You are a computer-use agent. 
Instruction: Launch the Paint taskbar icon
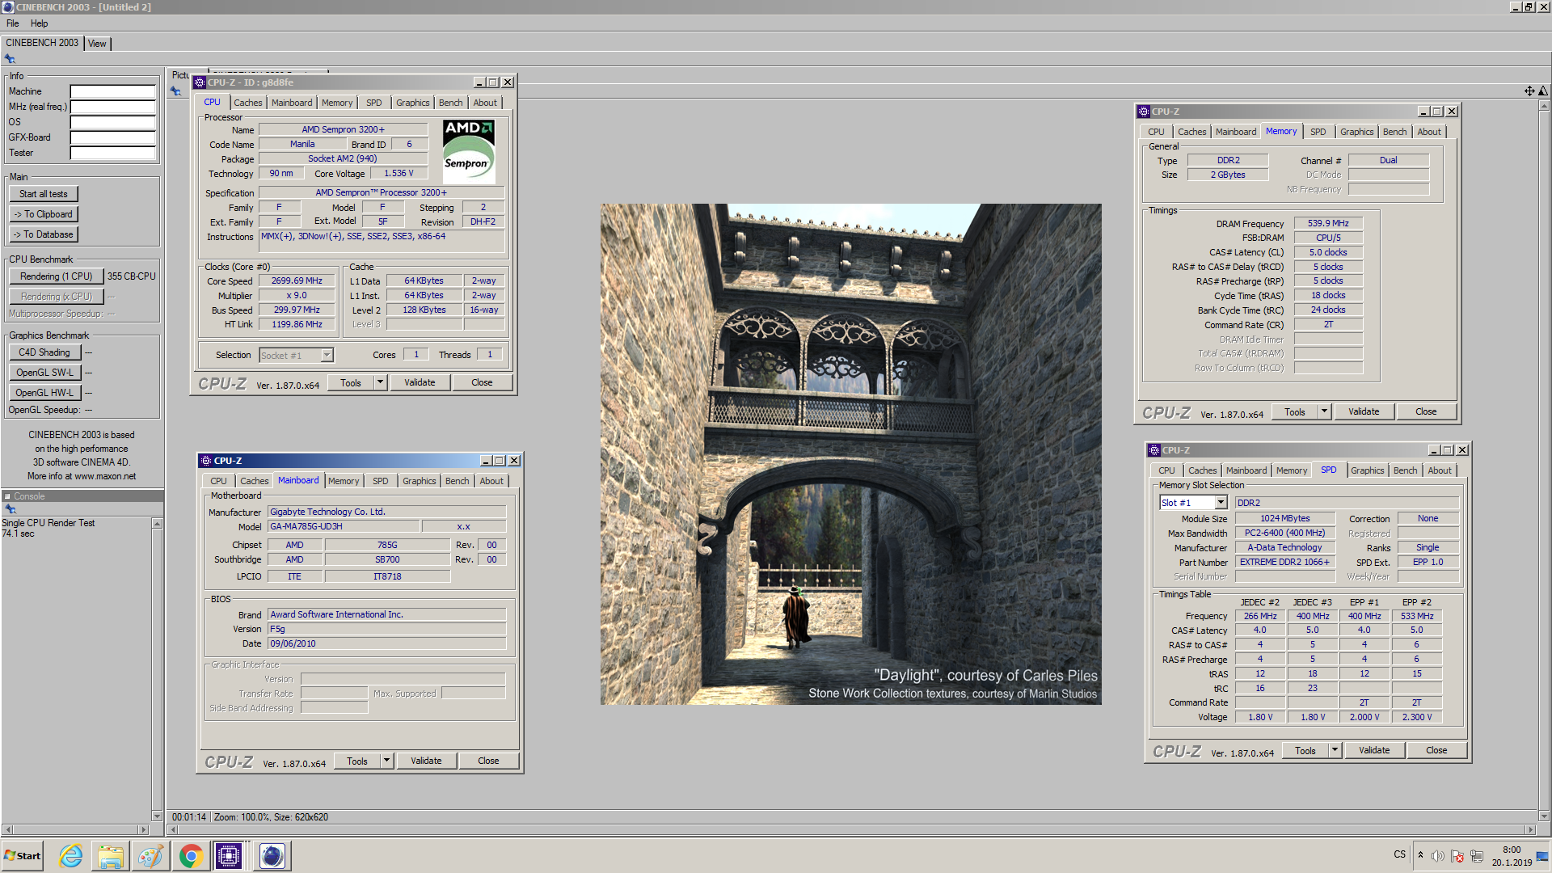tap(150, 856)
